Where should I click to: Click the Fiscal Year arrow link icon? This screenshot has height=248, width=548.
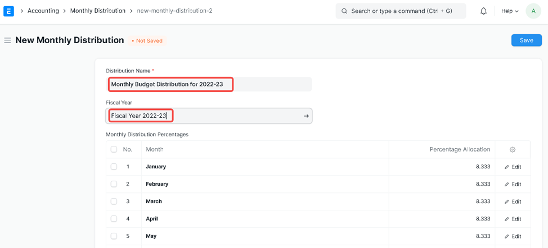[306, 116]
